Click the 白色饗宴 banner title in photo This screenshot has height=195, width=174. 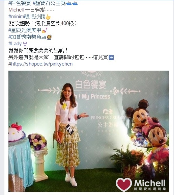click(x=91, y=84)
